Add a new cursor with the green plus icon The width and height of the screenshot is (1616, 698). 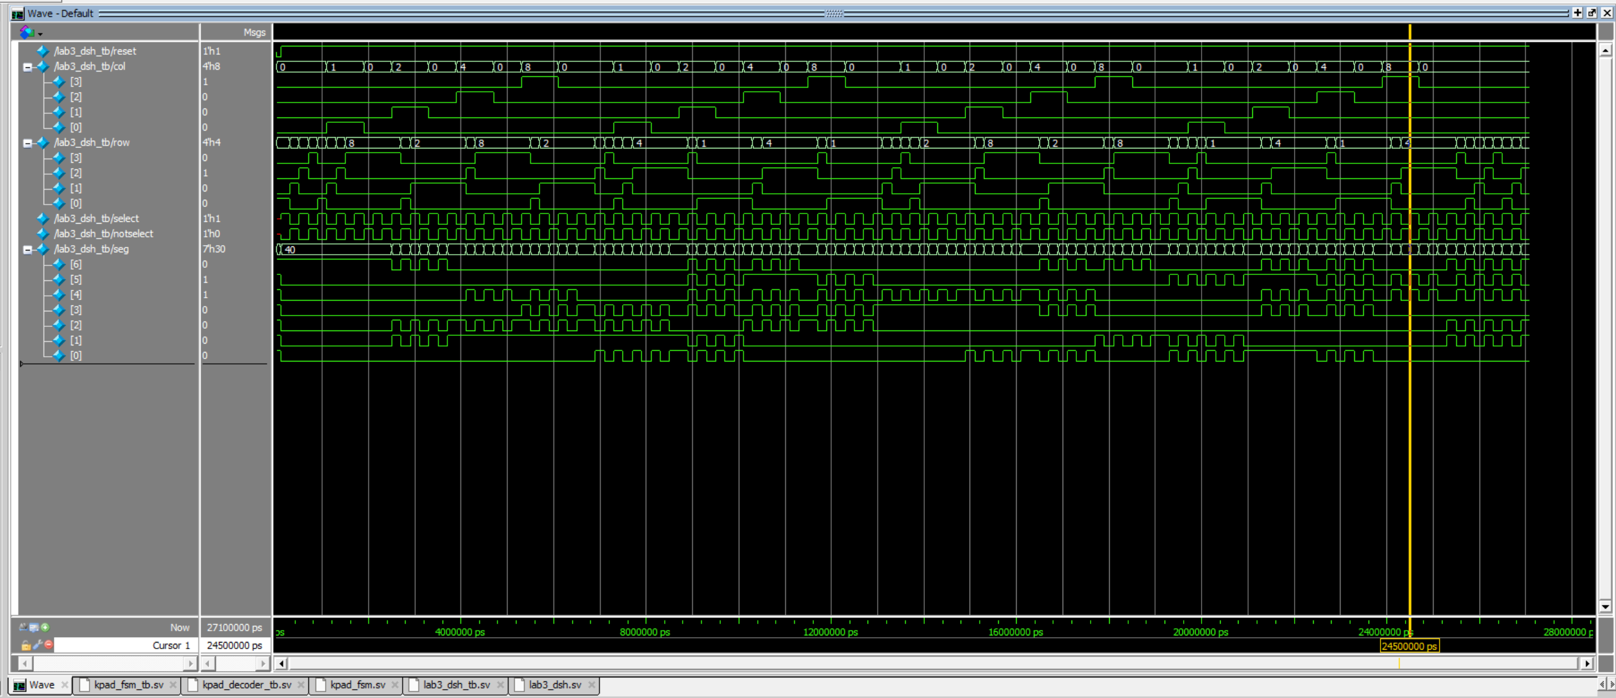pos(44,627)
